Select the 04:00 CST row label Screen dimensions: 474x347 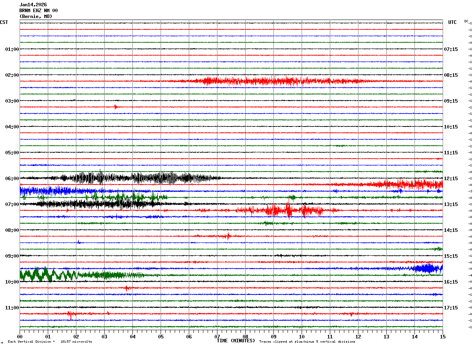pos(12,127)
